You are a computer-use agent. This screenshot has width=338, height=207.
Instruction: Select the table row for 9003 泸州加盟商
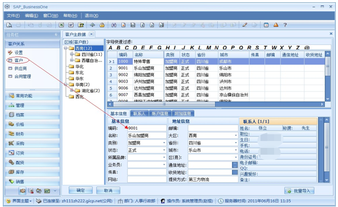tap(216, 81)
